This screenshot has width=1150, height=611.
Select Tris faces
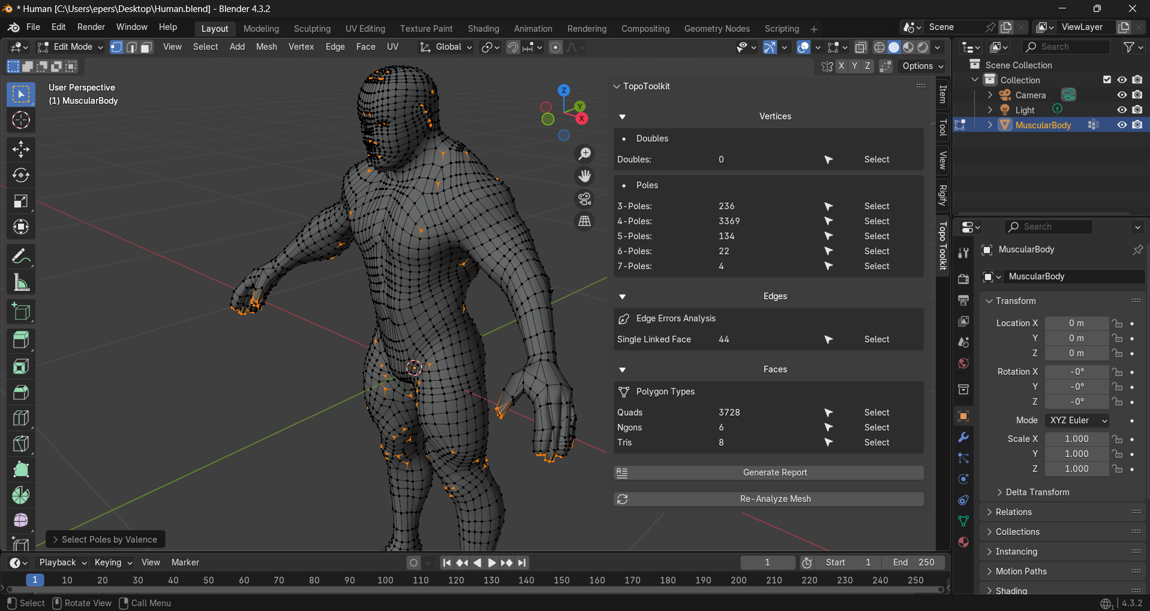coord(877,443)
